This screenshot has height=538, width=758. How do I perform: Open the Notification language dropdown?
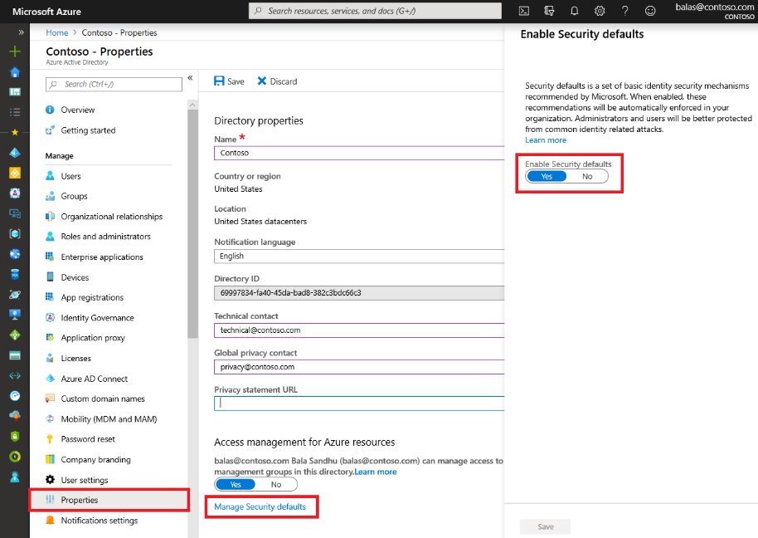coord(359,257)
